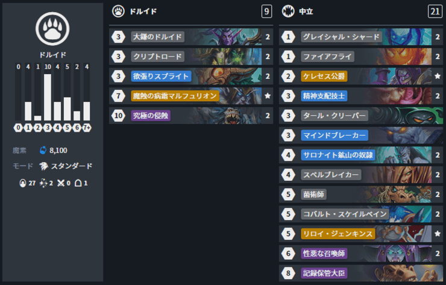Image resolution: width=446 pixels, height=285 pixels.
Task: Click the Neutral card count 21 badge
Action: click(x=435, y=11)
